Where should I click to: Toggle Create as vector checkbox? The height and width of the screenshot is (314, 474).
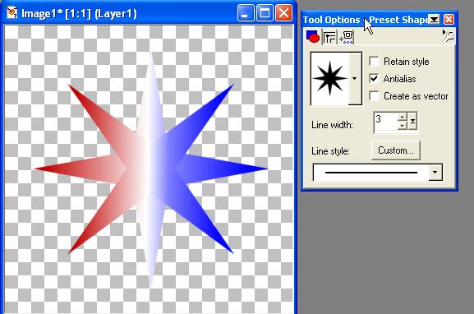(x=374, y=95)
